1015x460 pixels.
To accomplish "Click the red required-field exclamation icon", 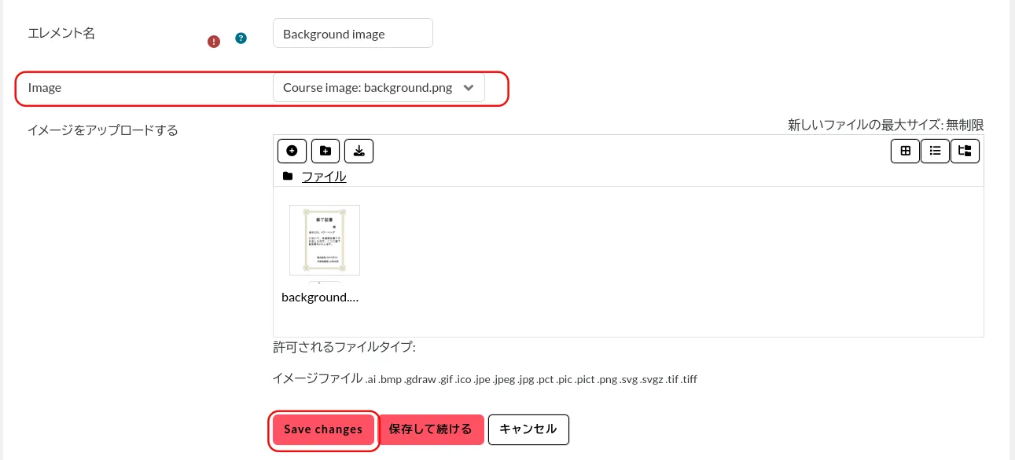I will 214,42.
